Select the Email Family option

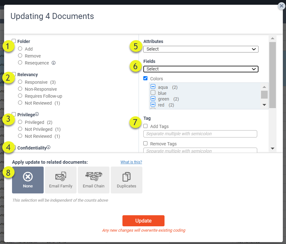(x=61, y=180)
